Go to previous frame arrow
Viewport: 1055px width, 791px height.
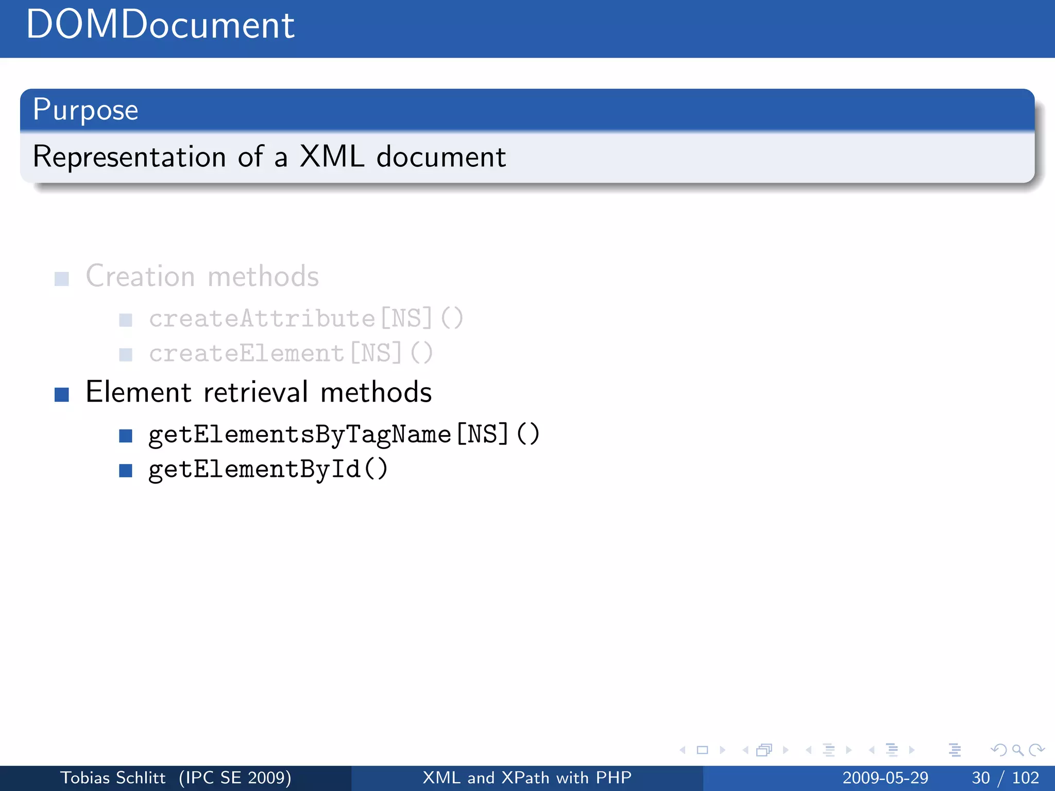pos(745,750)
